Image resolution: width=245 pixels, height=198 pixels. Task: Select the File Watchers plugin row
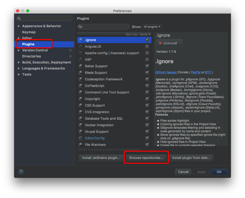pyautogui.click(x=114, y=144)
